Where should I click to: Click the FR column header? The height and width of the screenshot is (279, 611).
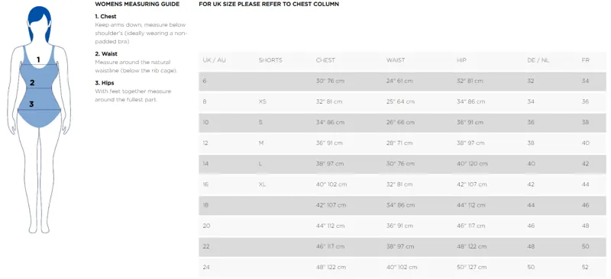coord(585,60)
